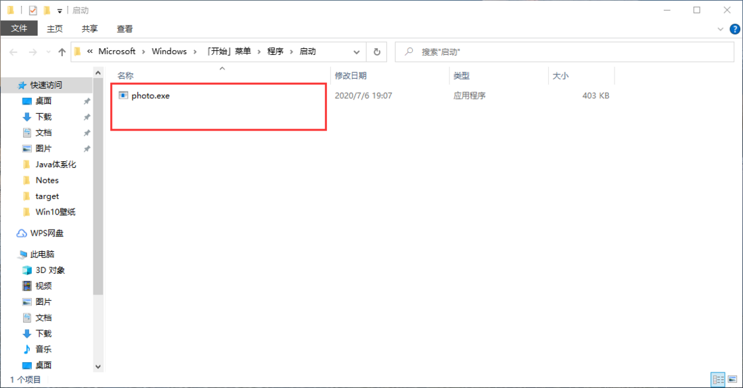The height and width of the screenshot is (388, 743).
Task: Open the Java体系化 folder
Action: (x=55, y=164)
